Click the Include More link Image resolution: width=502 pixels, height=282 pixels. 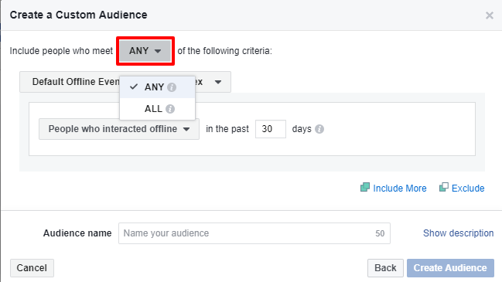tap(400, 189)
